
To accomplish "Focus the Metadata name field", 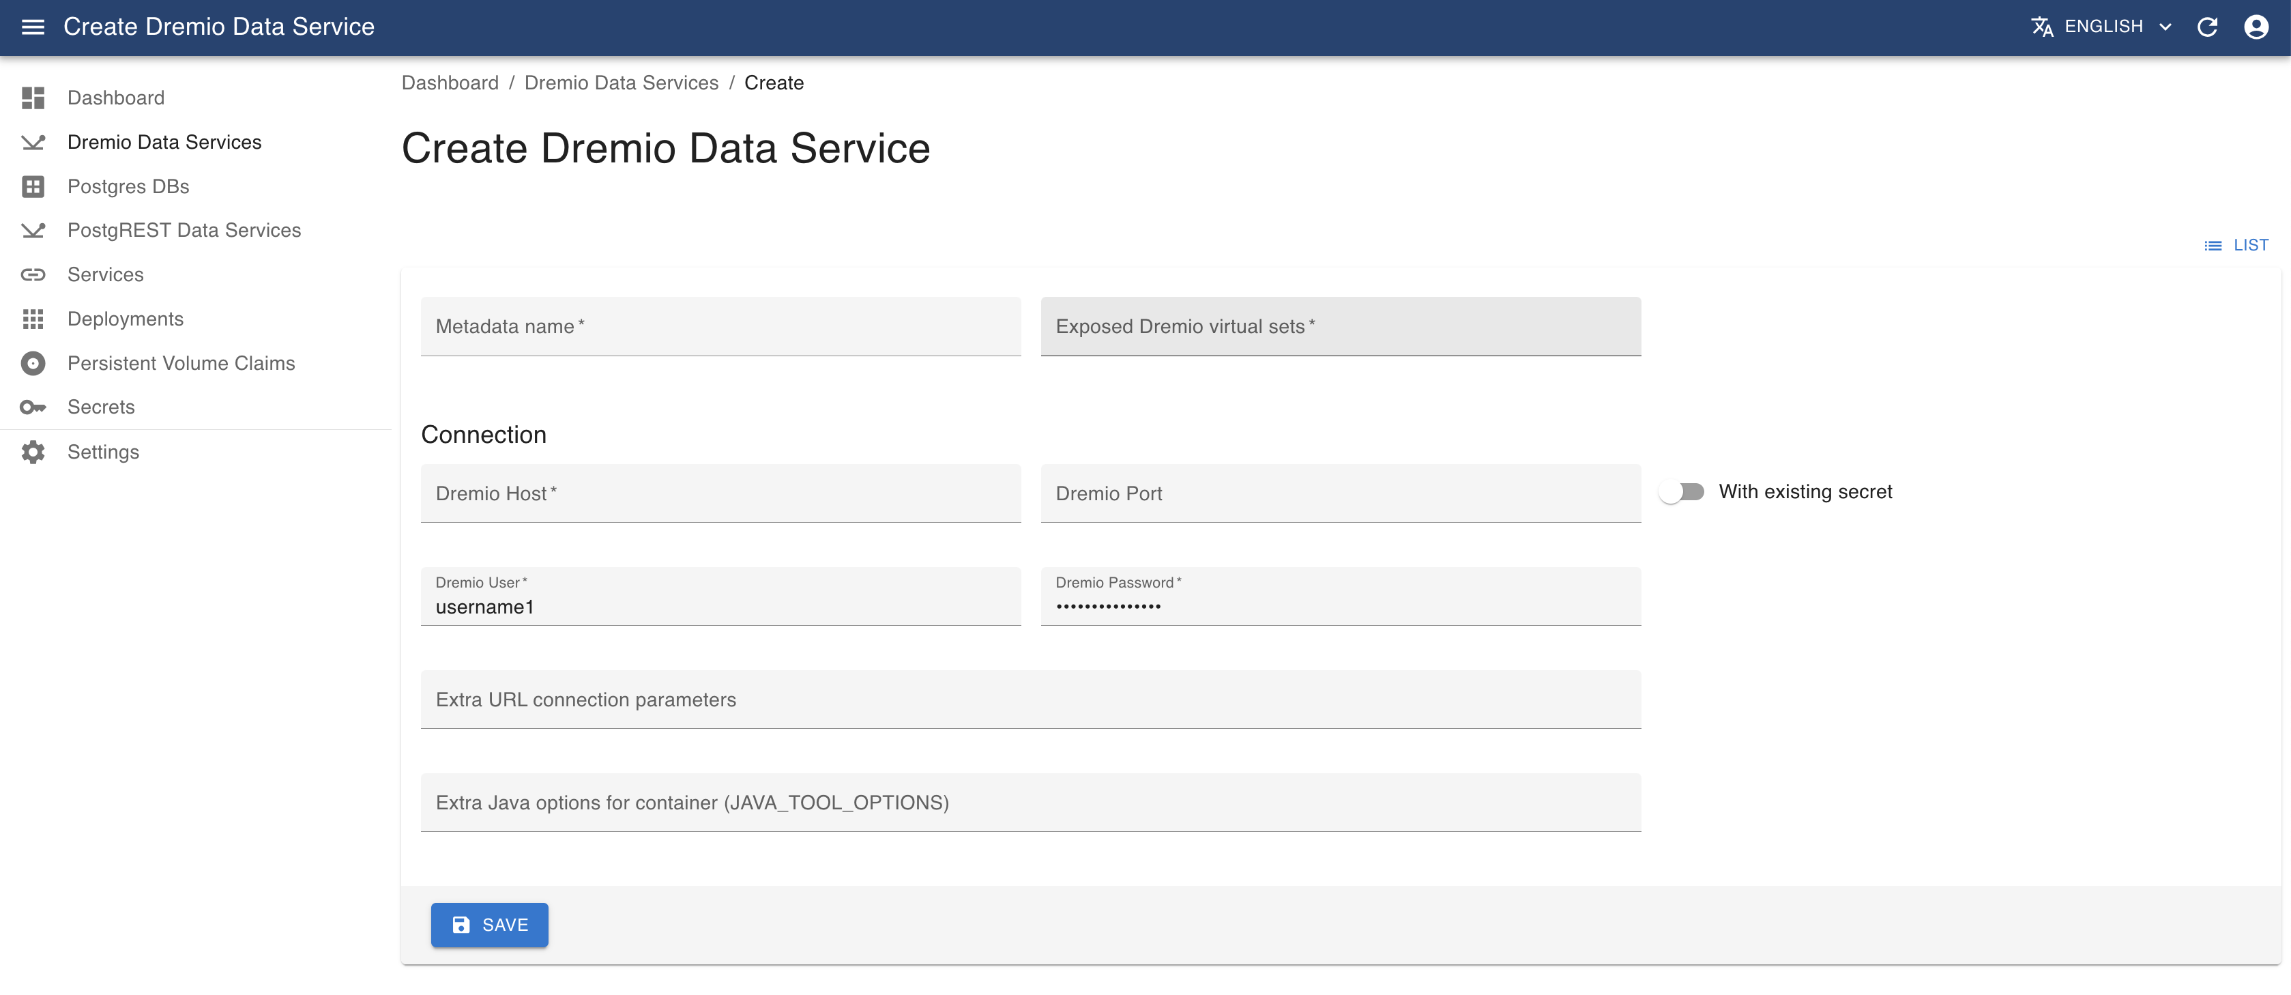I will pyautogui.click(x=720, y=327).
